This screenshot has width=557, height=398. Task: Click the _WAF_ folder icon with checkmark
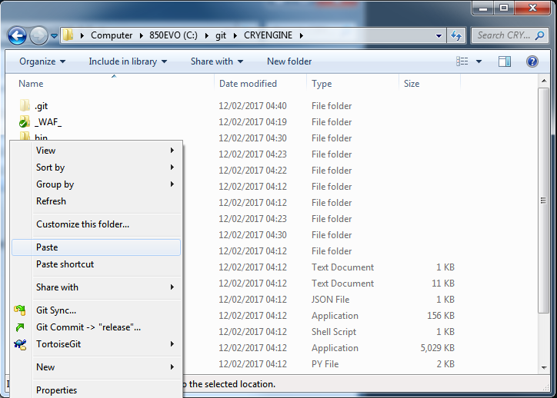[24, 121]
